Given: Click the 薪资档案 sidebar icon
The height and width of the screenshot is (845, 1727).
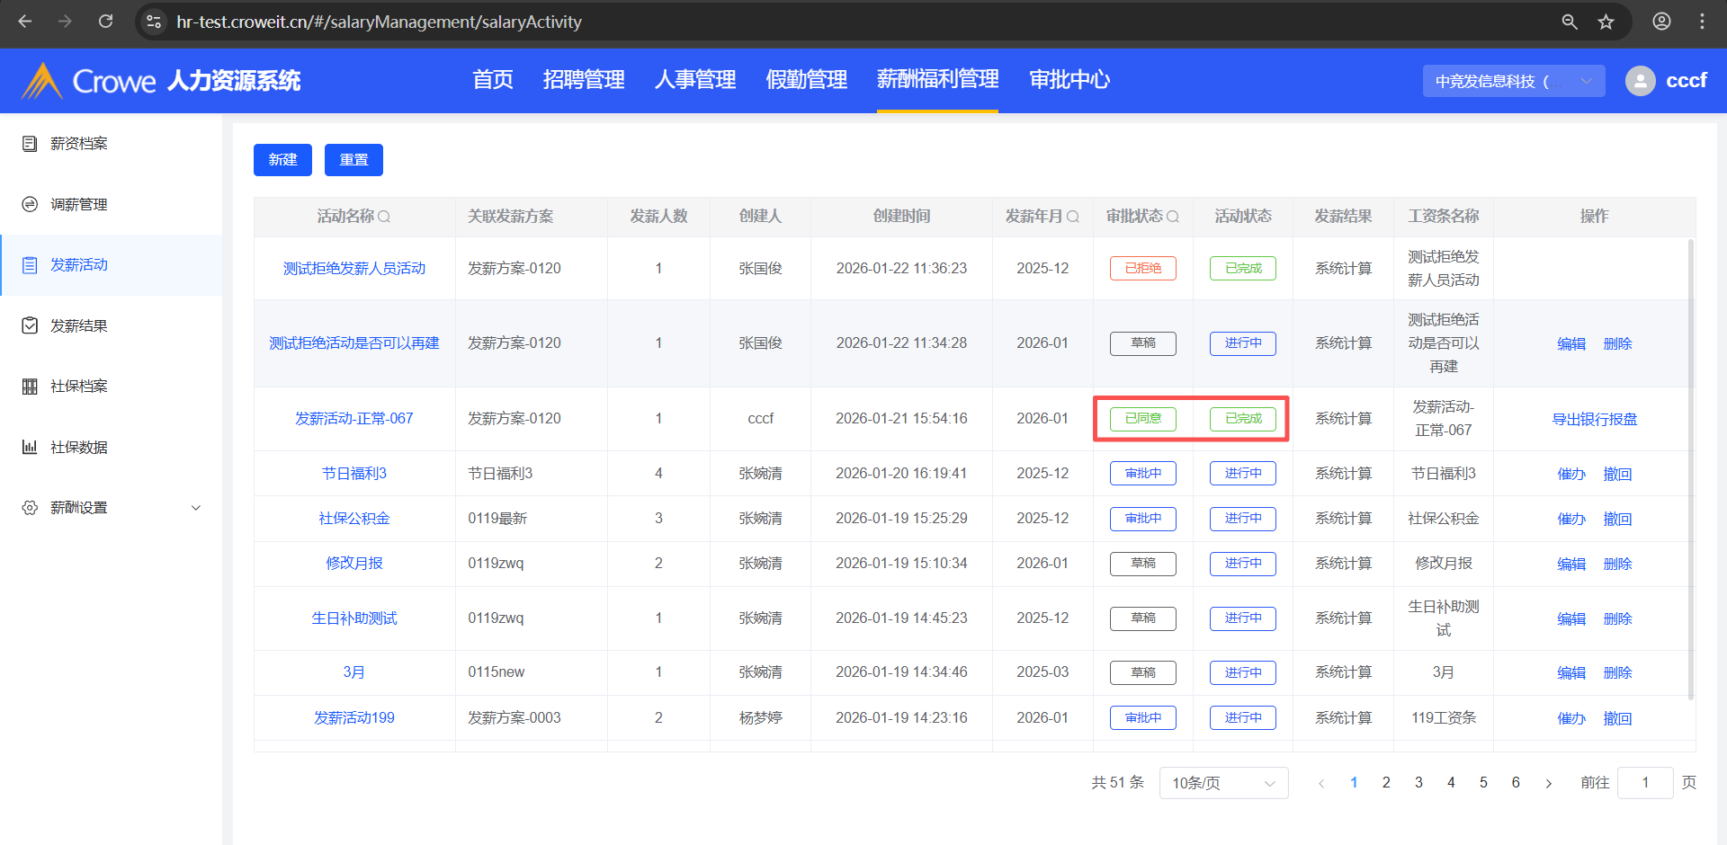Looking at the screenshot, I should tap(30, 144).
